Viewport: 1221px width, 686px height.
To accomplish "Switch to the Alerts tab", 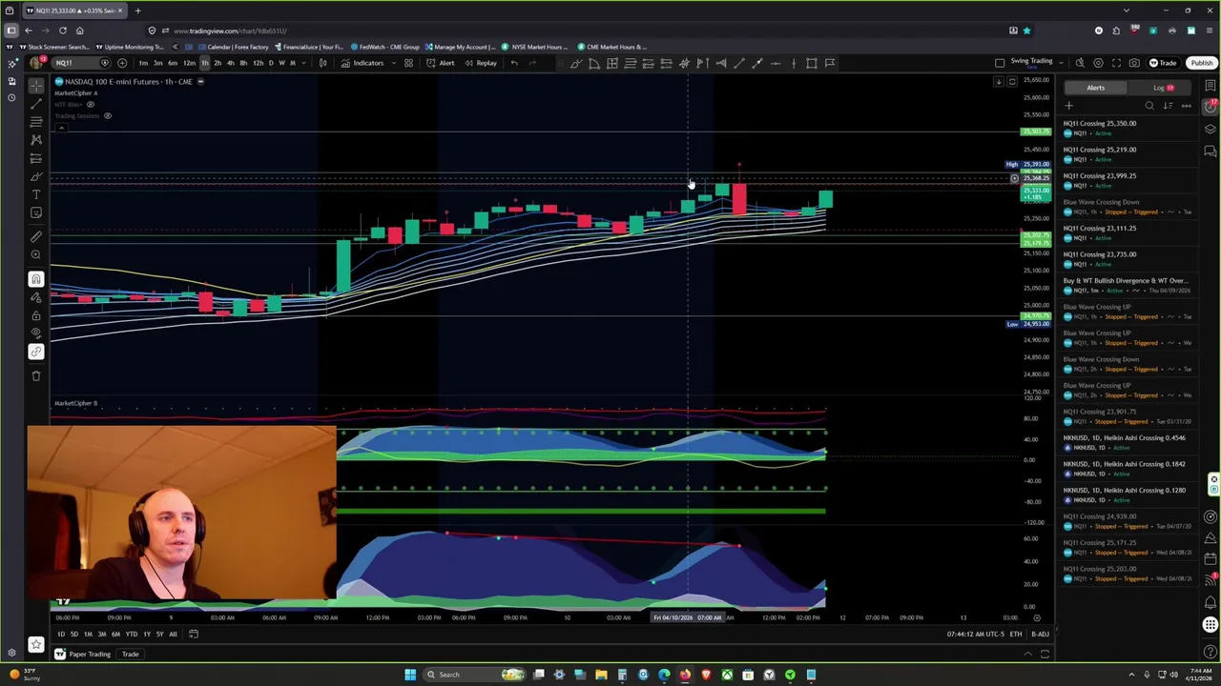I will [1095, 88].
